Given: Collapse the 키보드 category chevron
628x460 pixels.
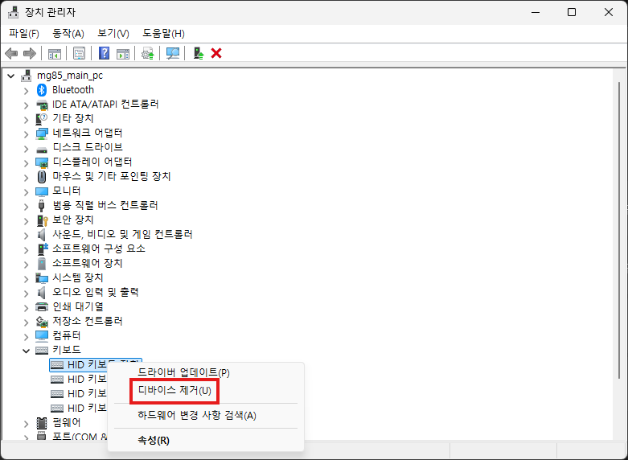Looking at the screenshot, I should point(27,351).
